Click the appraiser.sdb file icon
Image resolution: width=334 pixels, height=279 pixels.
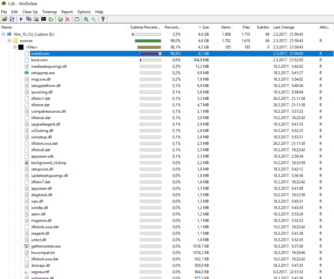(x=27, y=156)
